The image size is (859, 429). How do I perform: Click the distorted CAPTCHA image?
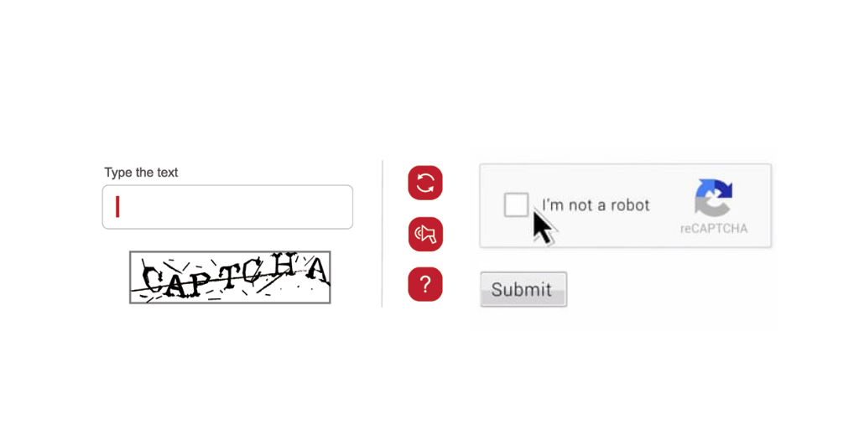(x=230, y=277)
